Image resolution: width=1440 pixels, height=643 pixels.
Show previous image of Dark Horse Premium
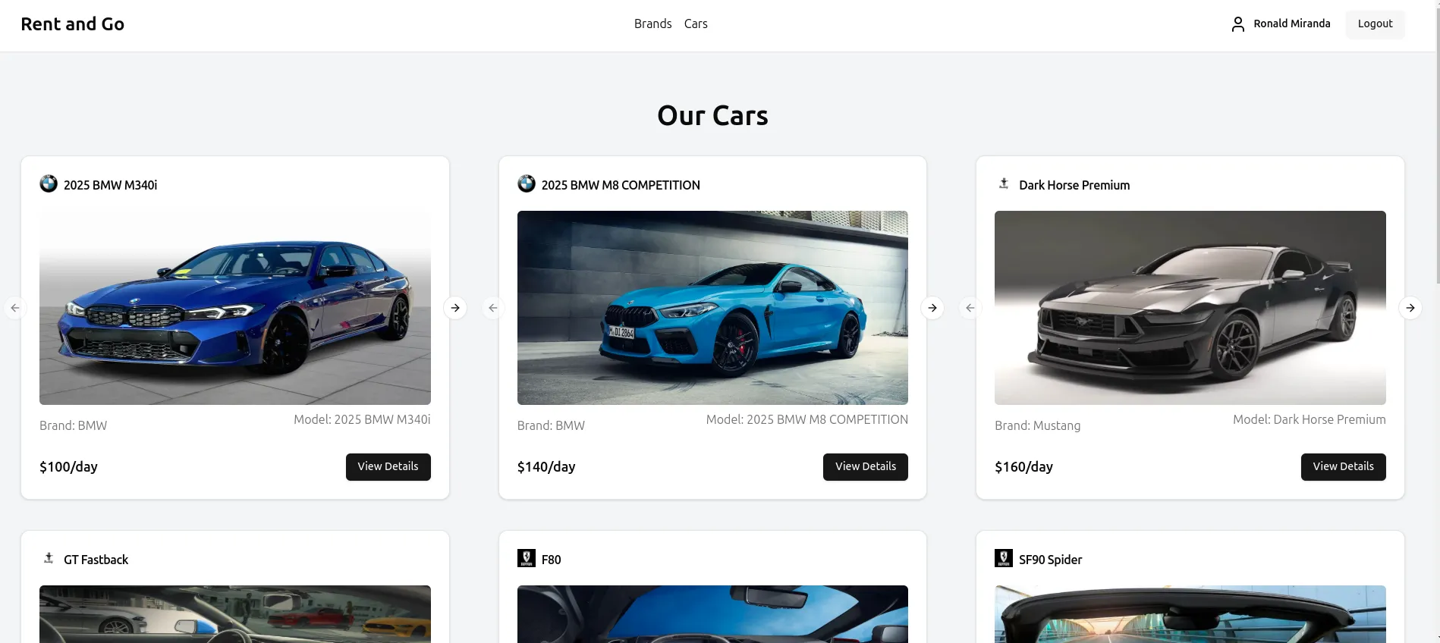coord(970,308)
